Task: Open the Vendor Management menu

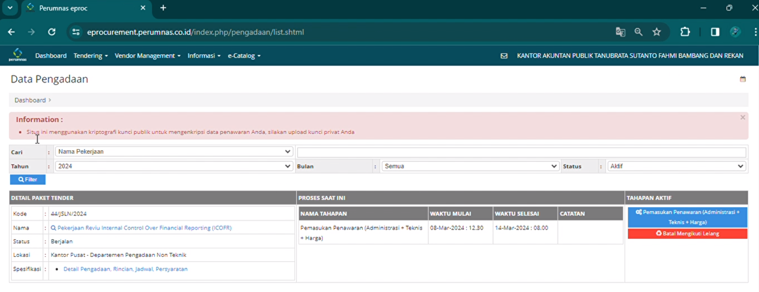Action: click(147, 56)
